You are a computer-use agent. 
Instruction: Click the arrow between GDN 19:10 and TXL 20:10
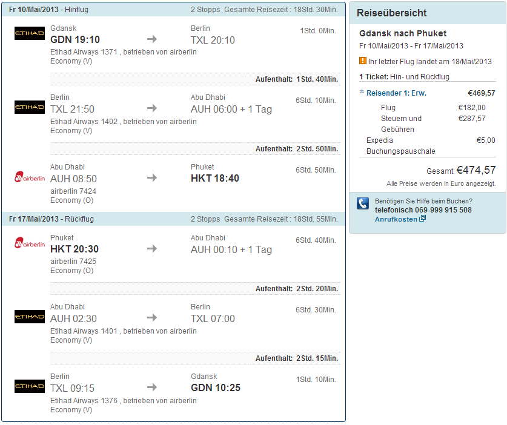click(x=152, y=39)
